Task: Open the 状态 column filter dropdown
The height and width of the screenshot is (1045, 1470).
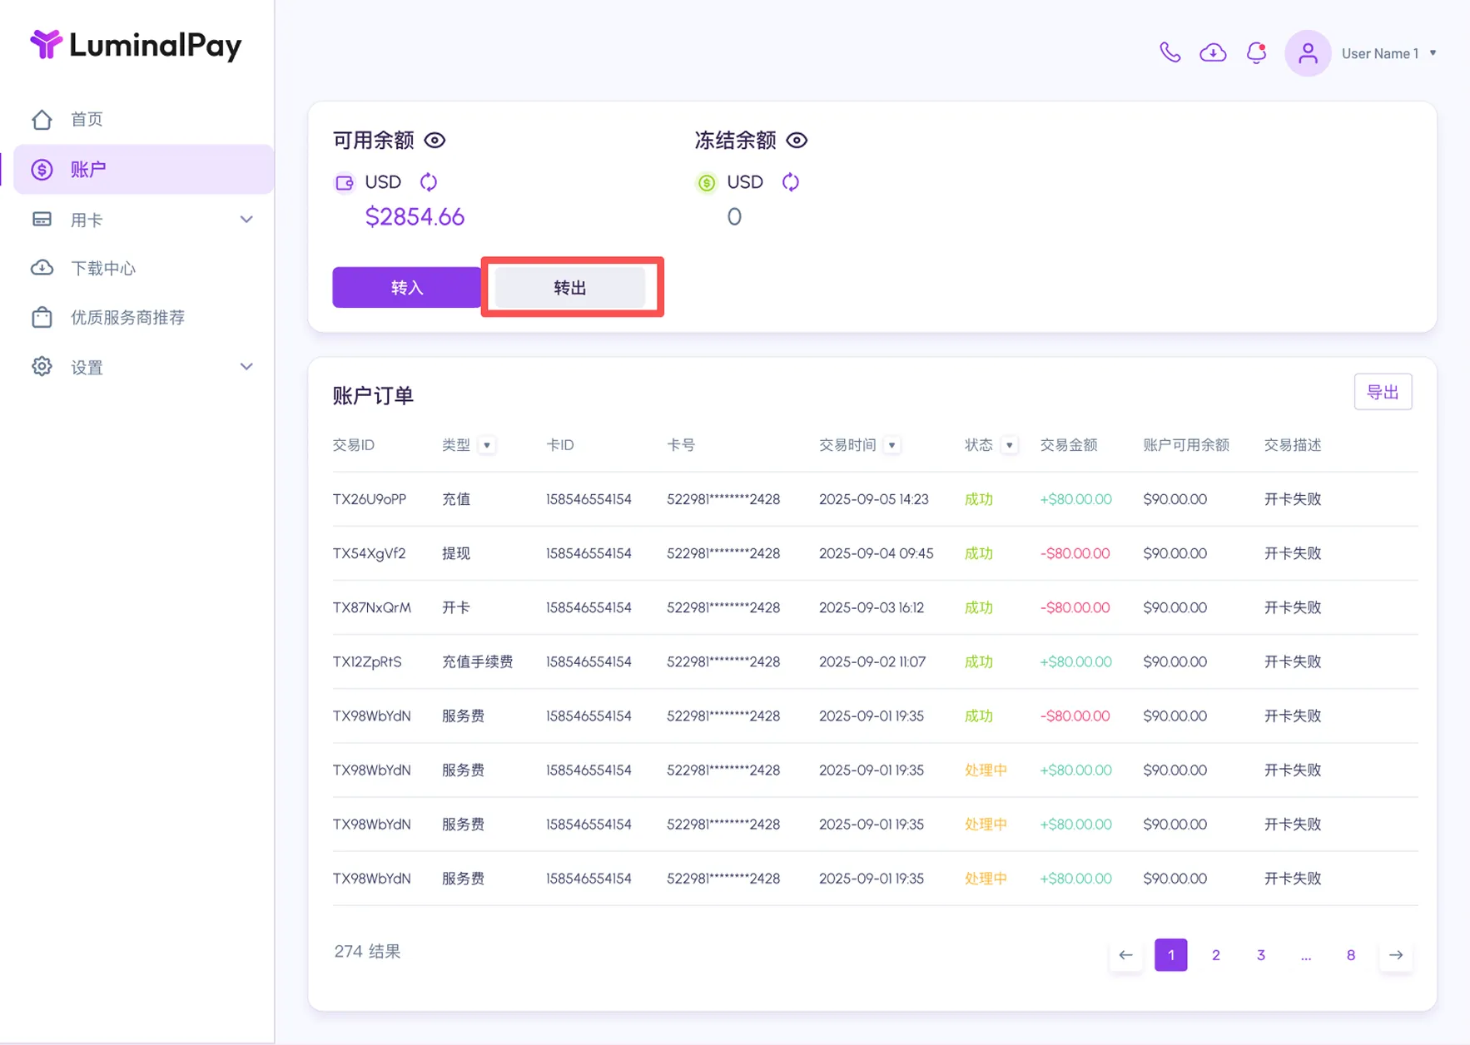Action: (x=1009, y=445)
